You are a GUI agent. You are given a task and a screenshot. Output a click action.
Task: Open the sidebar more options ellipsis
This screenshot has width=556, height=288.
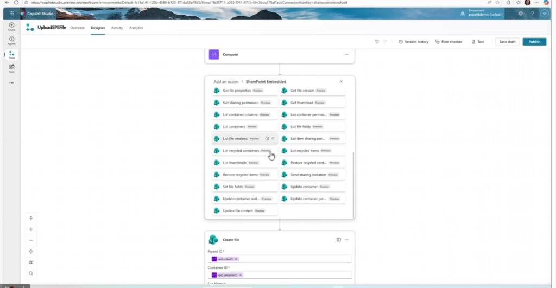point(11,82)
